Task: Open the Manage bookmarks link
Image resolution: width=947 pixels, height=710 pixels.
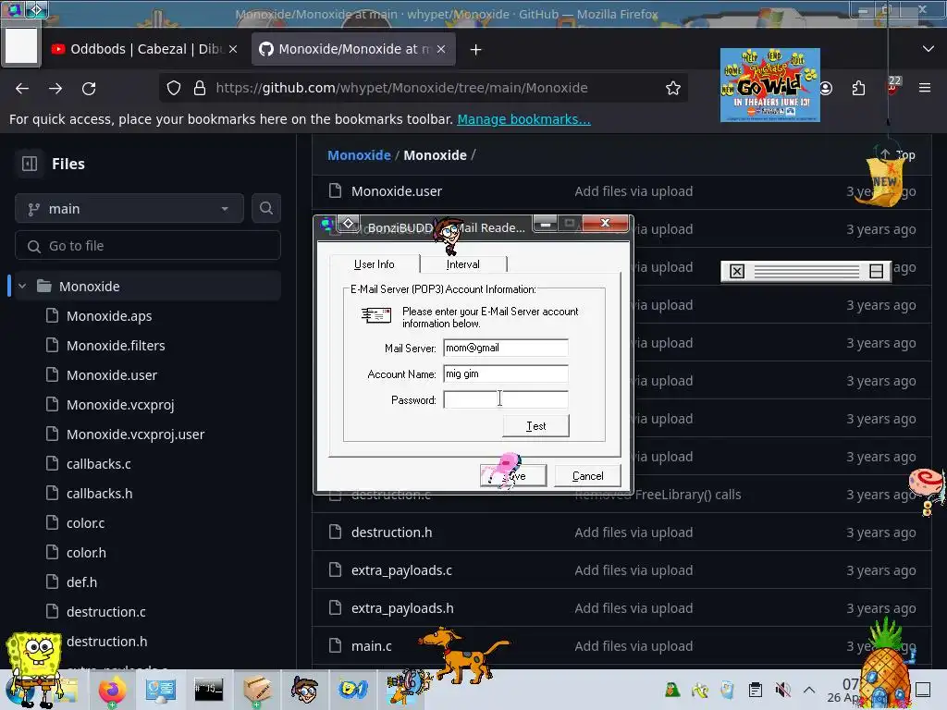Action: [523, 119]
